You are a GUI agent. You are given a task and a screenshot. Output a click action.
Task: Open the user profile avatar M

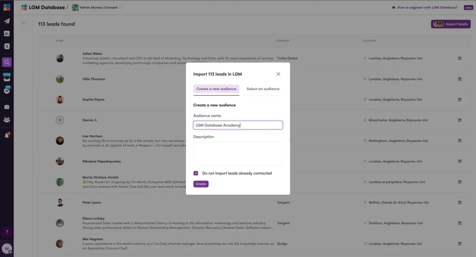[x=7, y=249]
